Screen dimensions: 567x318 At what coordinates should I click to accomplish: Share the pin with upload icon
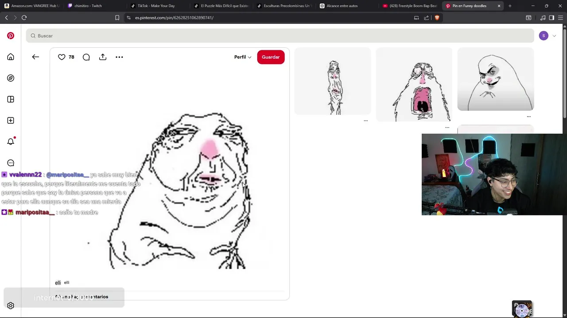[103, 57]
